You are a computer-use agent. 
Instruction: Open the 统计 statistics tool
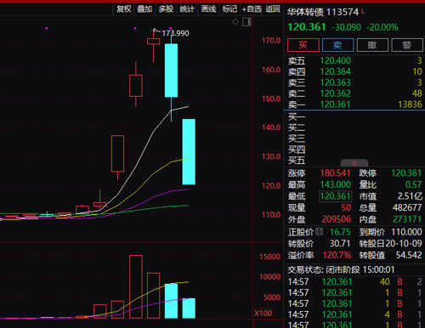click(187, 9)
